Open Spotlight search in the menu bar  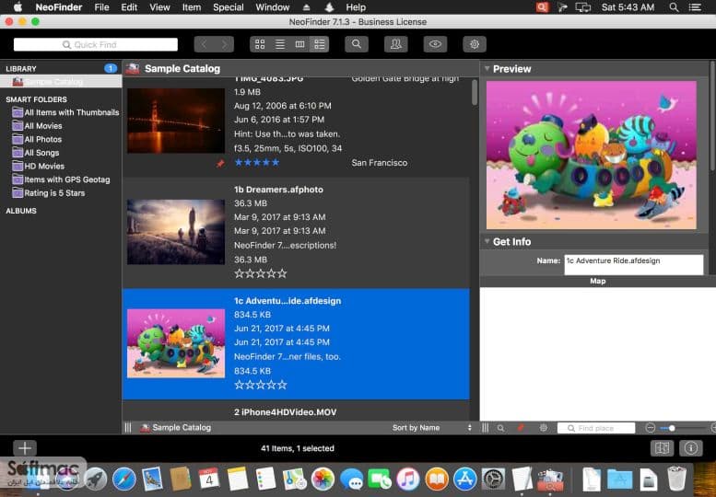pyautogui.click(x=674, y=7)
